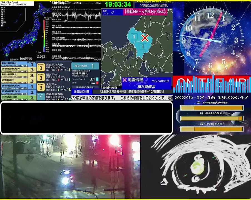Screen dimensions: 251x200
Task: Click the 最大震度 1 header box
Action: (x=85, y=66)
